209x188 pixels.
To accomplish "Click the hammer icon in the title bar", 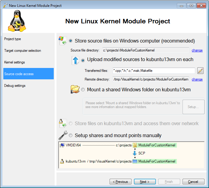I will coord(5,5).
